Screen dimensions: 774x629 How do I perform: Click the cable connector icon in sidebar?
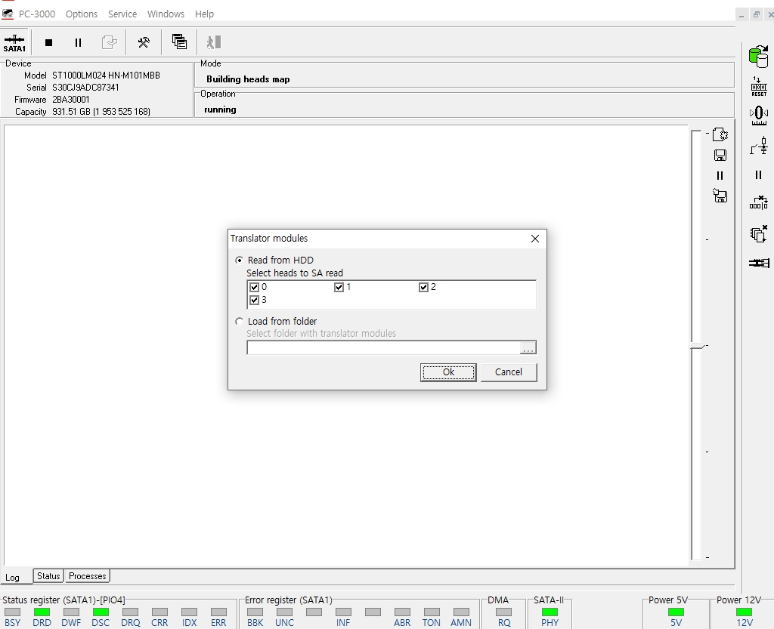[759, 263]
